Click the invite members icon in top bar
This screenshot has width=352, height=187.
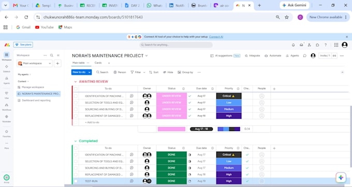310,45
